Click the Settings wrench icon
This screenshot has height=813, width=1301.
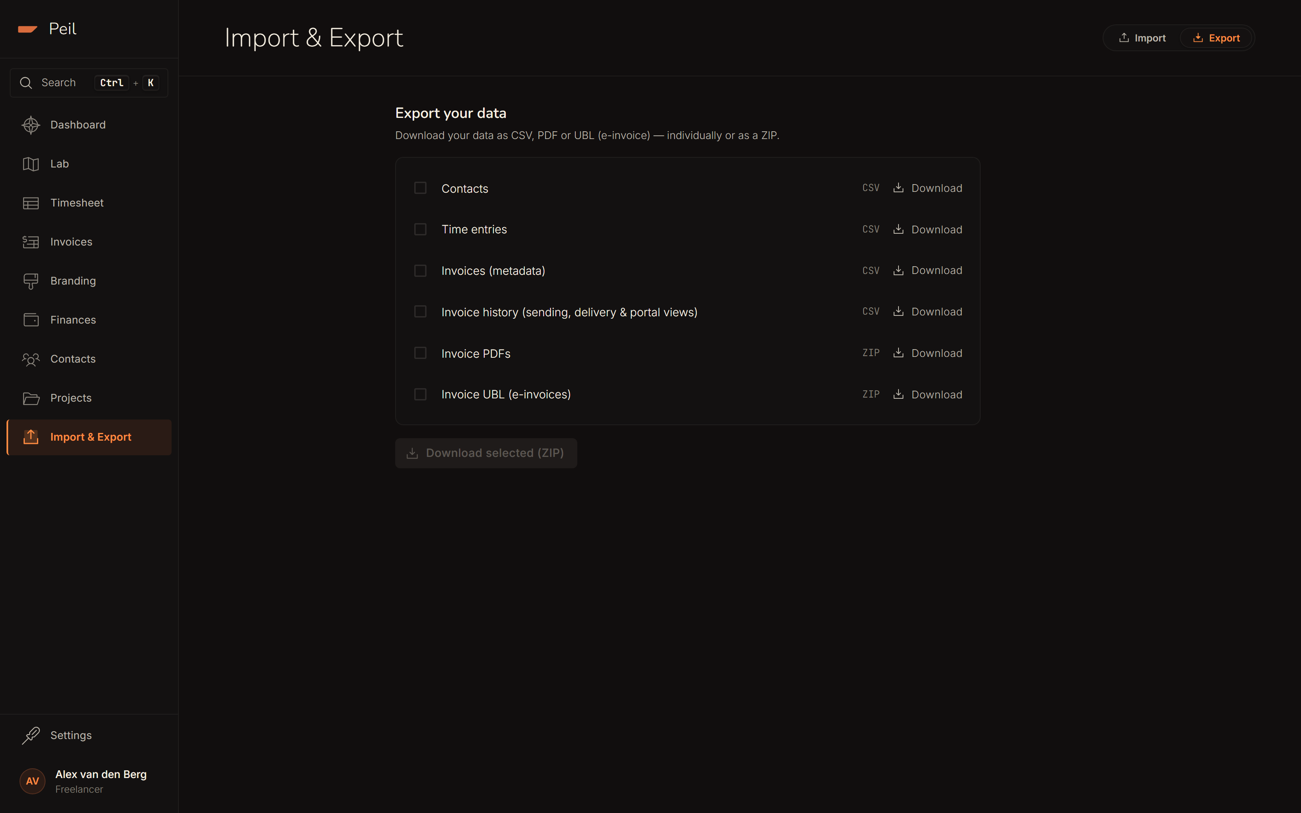[x=30, y=736]
